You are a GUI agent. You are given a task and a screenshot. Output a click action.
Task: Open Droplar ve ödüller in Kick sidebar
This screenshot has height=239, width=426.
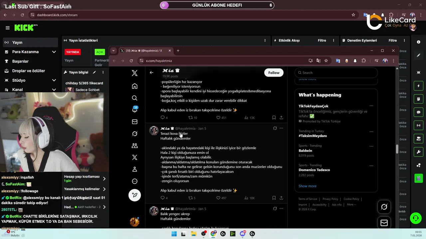coord(31,71)
